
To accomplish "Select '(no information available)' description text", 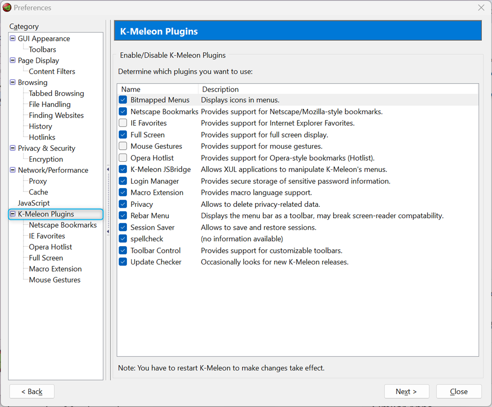I will [x=242, y=239].
